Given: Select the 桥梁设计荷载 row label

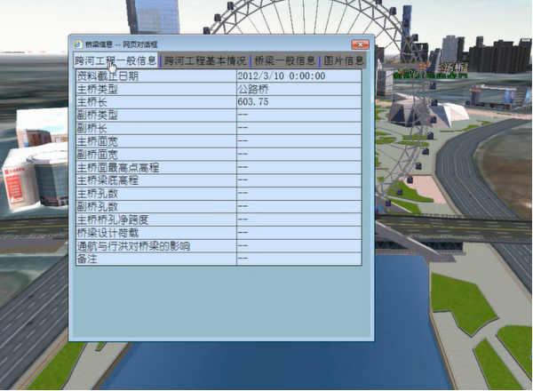Looking at the screenshot, I should 108,233.
